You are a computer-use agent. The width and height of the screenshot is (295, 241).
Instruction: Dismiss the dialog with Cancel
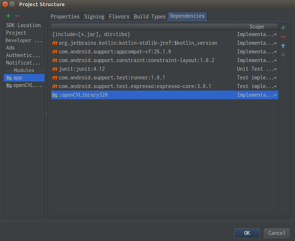tap(277, 233)
